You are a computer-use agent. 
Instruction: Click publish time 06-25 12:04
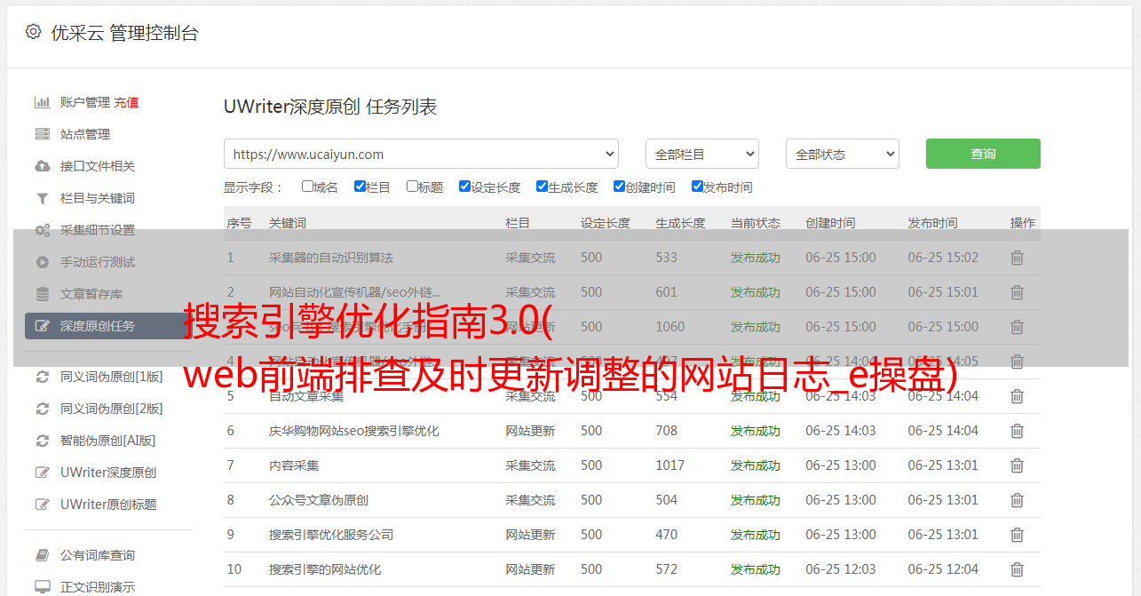coord(943,569)
